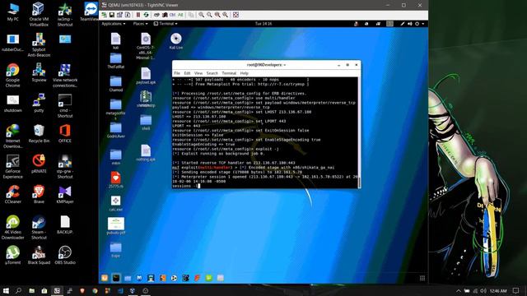This screenshot has width=527, height=296.
Task: Toggle the Ctrl key button in TightVNC toolbar
Action: point(172,15)
